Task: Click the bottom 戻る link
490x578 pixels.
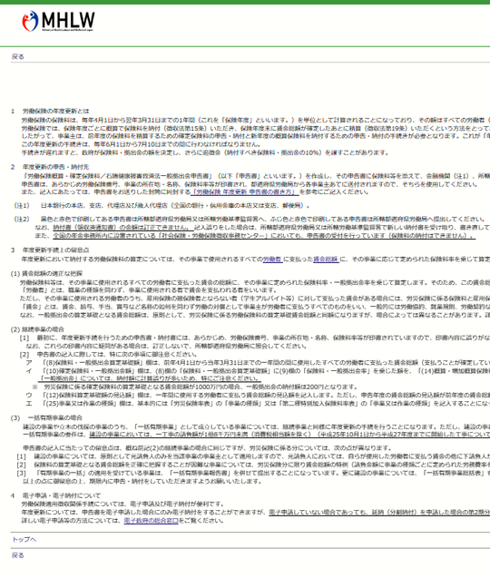Action: (x=18, y=555)
